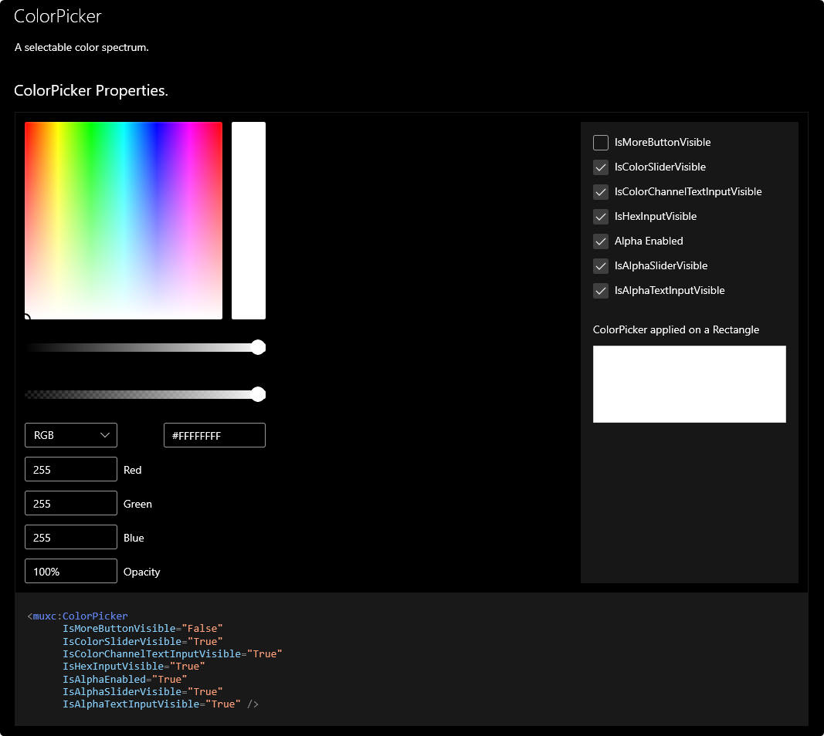Select the hex value input showing #FFFFFFFF
This screenshot has height=736, width=824.
point(214,434)
